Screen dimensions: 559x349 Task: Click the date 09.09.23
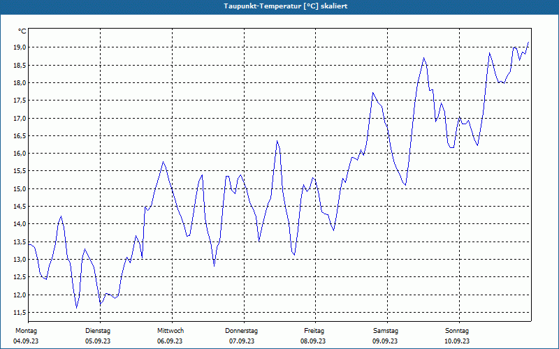tap(385, 341)
